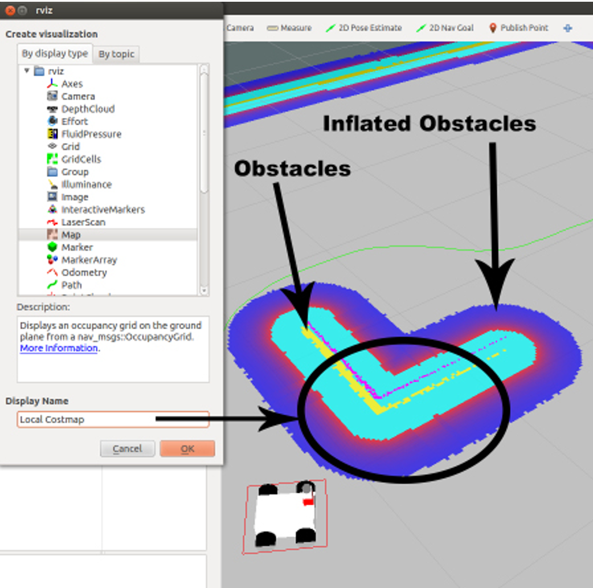Click the robot model in the 3D view
Image resolution: width=593 pixels, height=588 pixels.
(x=285, y=515)
